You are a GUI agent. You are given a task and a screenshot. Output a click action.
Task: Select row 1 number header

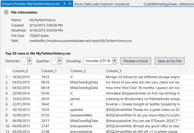tap(8, 77)
